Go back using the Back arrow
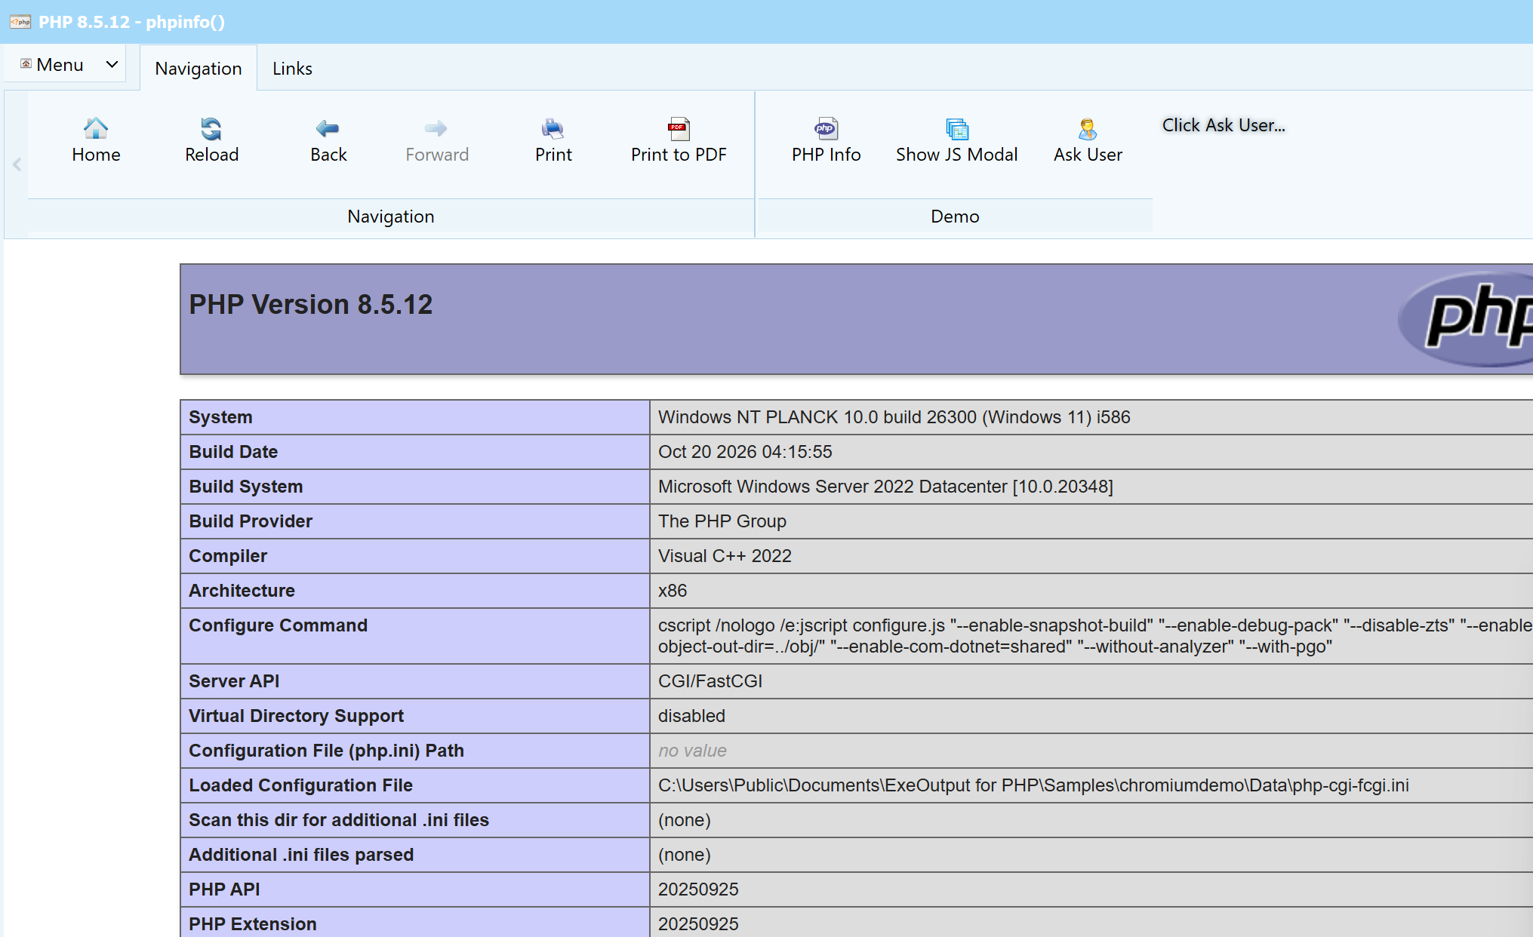This screenshot has height=937, width=1533. coord(328,129)
